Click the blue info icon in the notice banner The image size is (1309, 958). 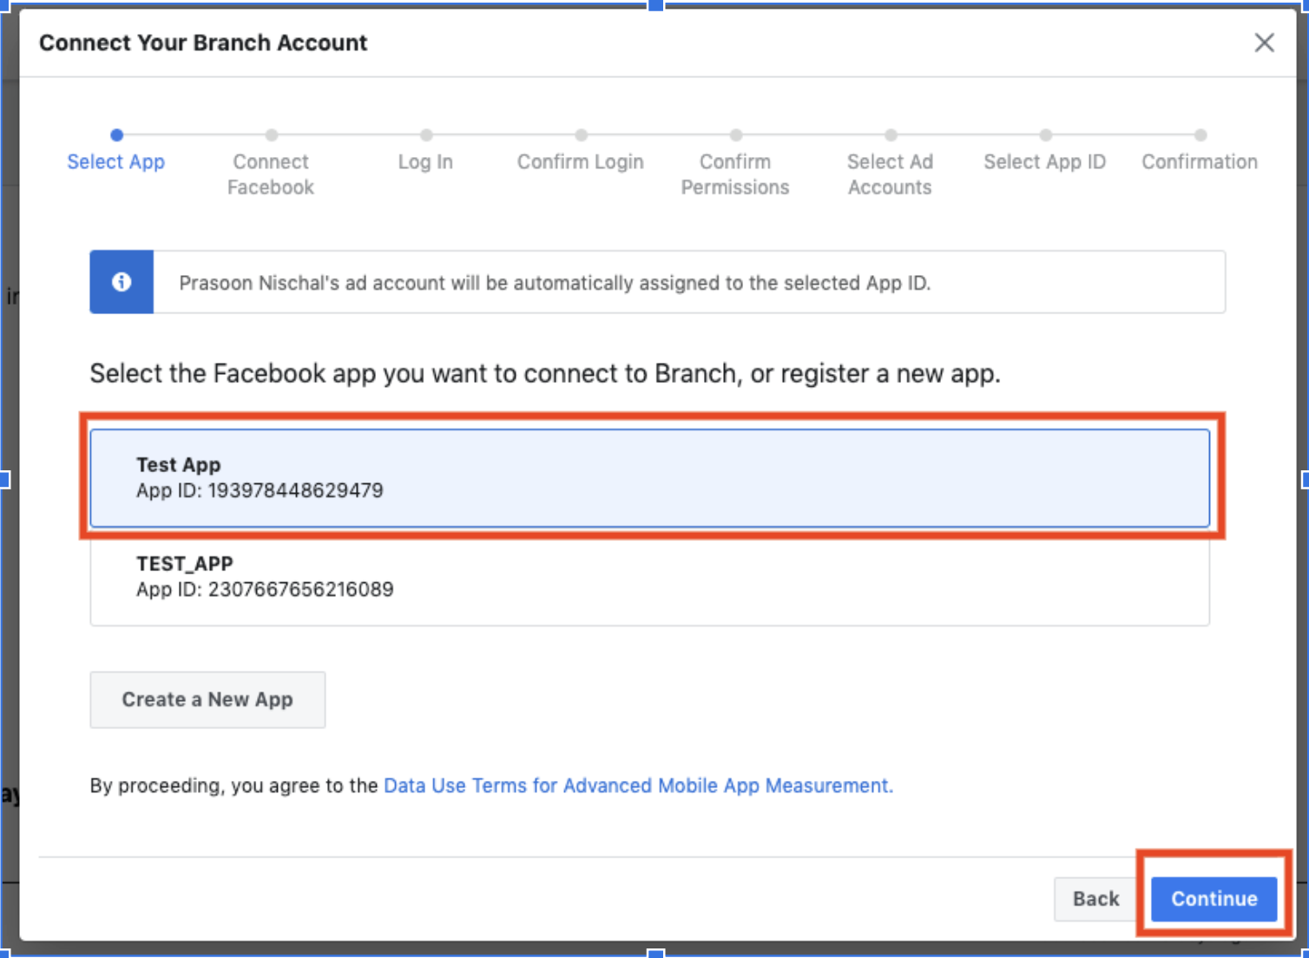click(122, 282)
